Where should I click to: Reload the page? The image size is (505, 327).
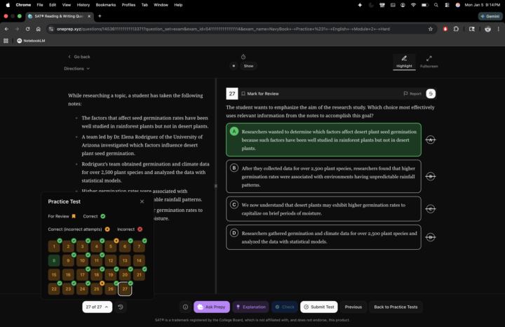tap(27, 29)
